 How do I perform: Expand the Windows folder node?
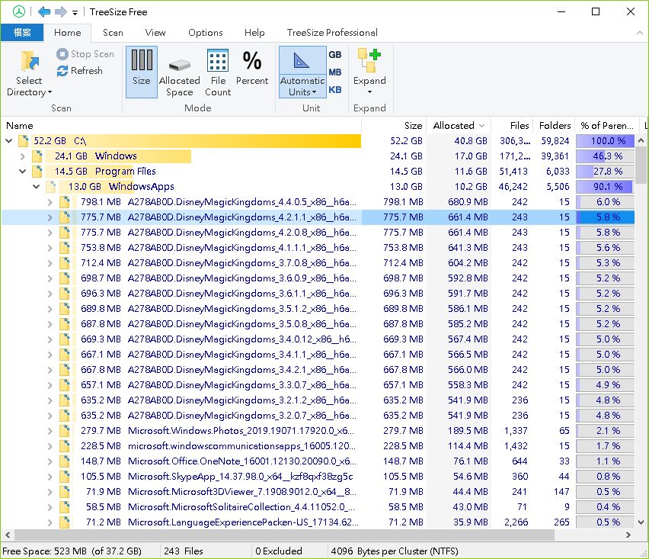pyautogui.click(x=23, y=156)
